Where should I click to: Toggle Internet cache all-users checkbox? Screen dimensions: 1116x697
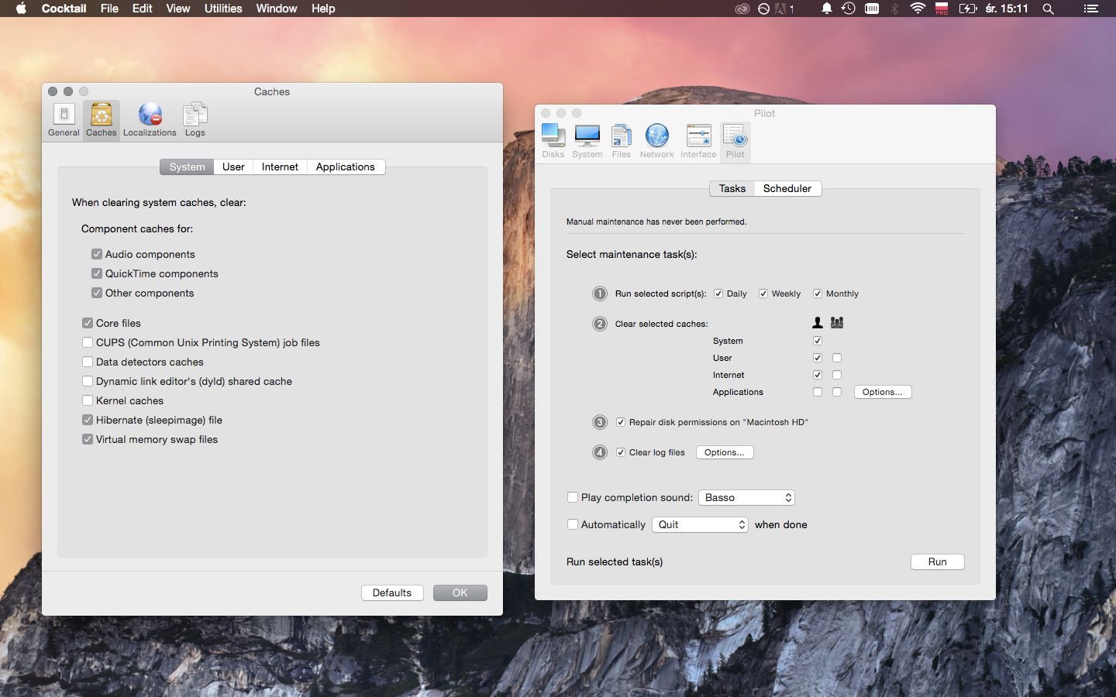pyautogui.click(x=837, y=375)
